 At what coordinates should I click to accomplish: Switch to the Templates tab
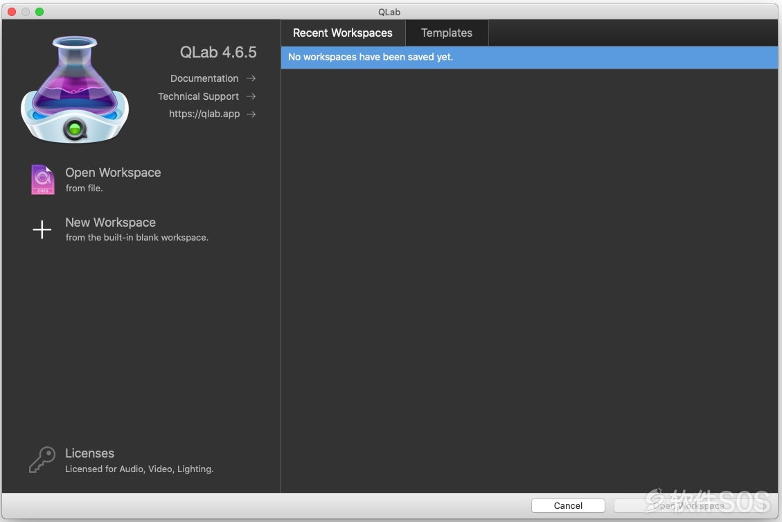tap(446, 33)
